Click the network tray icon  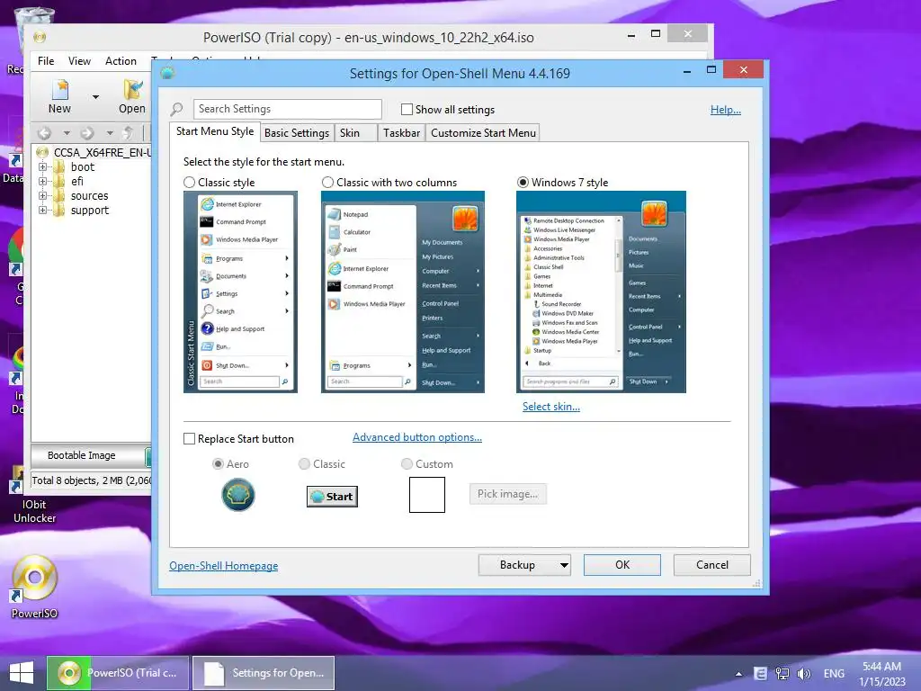(782, 673)
